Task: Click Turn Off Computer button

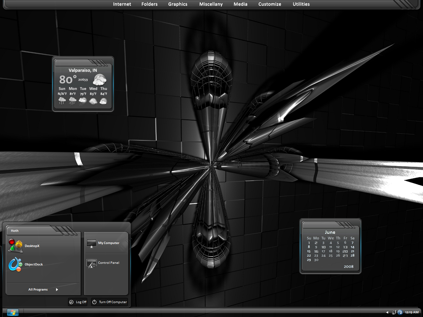Action: pos(109,302)
